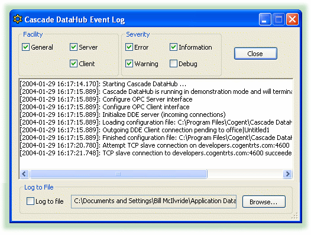The width and height of the screenshot is (311, 235).
Task: Select the 'running in demonstration mode' log entry
Action: pyautogui.click(x=156, y=92)
